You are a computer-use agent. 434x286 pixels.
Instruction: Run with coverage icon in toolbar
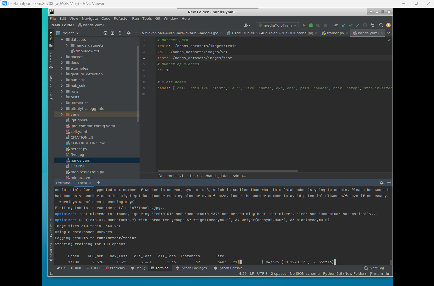pyautogui.click(x=318, y=25)
